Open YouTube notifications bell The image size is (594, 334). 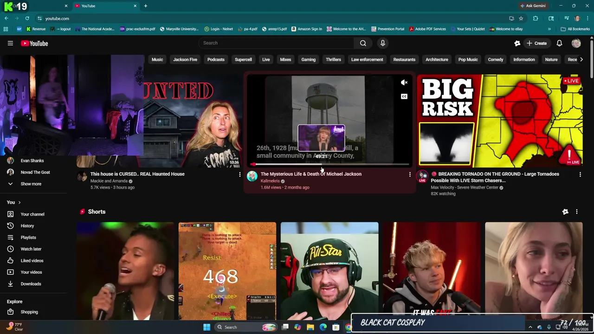click(x=559, y=43)
